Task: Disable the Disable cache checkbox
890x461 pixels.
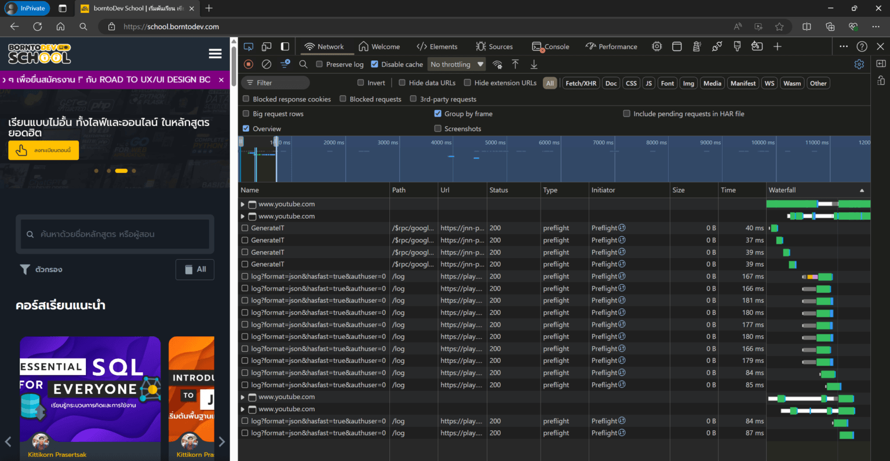Action: 374,64
